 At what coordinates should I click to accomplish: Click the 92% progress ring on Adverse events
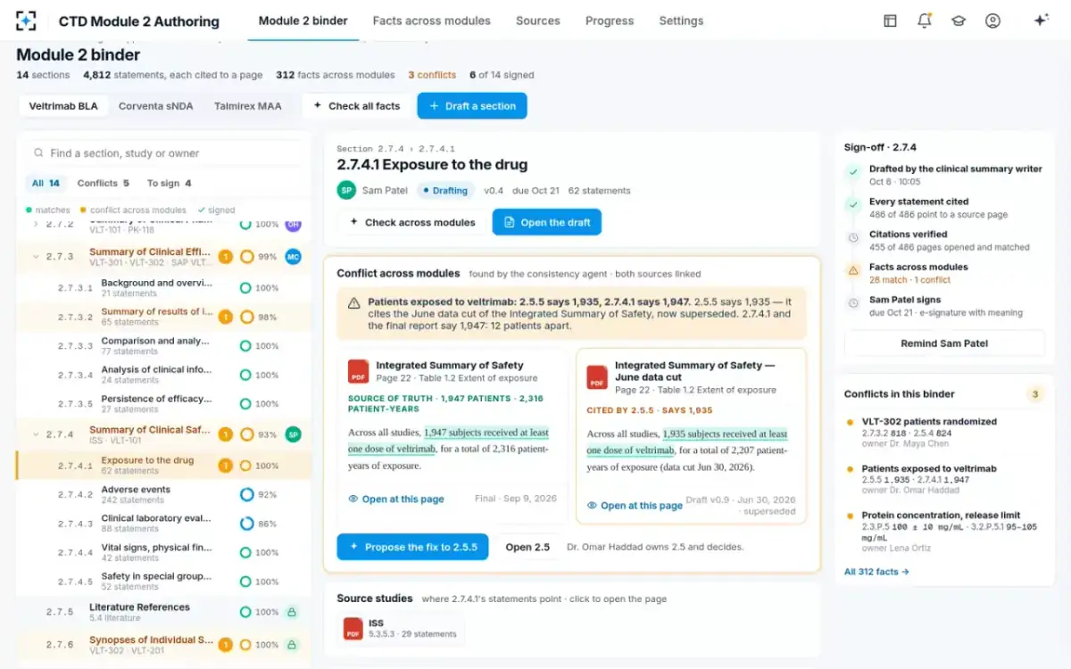tap(246, 494)
